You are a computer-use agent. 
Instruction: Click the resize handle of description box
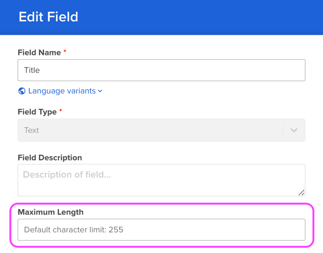pos(301,193)
